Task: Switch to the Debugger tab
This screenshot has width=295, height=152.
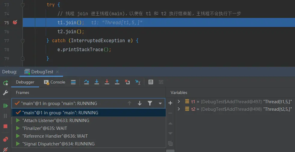Action: [x=25, y=82]
